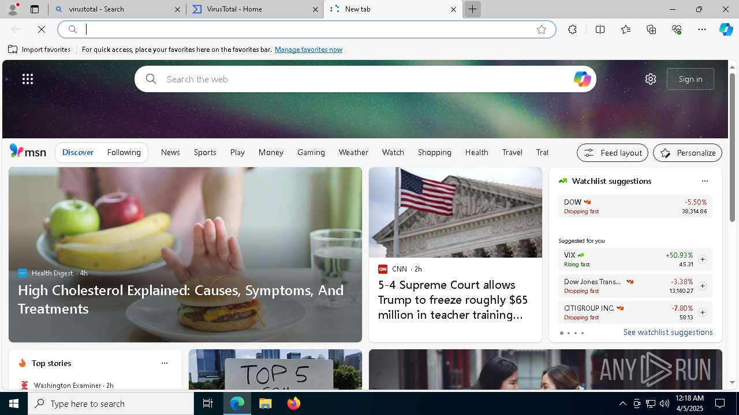The image size is (739, 415).
Task: Open the Extensions puzzle icon
Action: pyautogui.click(x=572, y=29)
